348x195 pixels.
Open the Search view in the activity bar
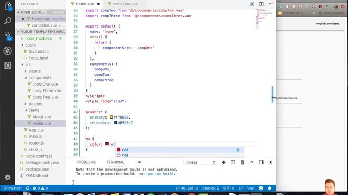pos(8,21)
